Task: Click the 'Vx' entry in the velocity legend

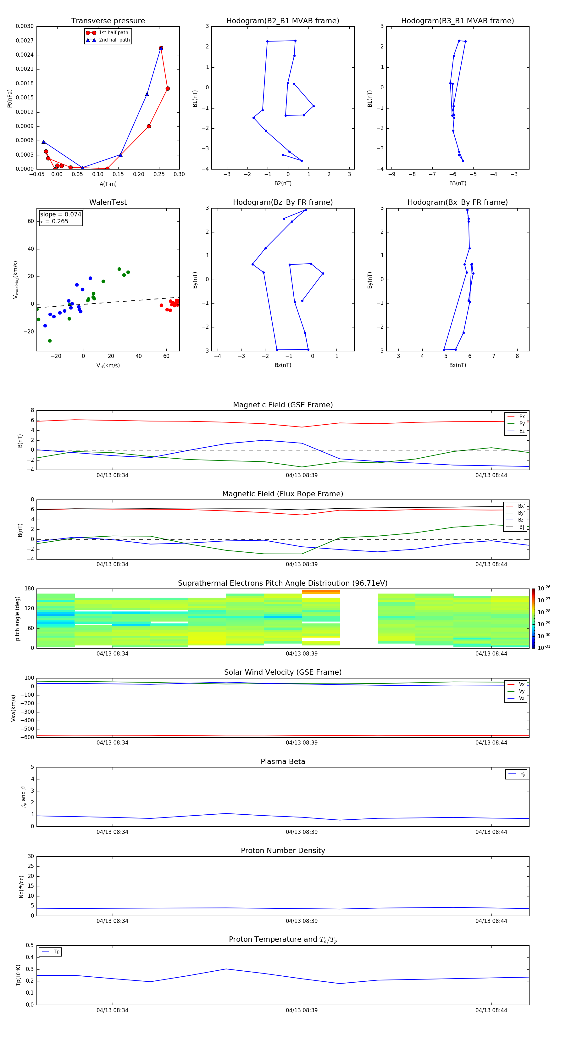Action: 516,685
